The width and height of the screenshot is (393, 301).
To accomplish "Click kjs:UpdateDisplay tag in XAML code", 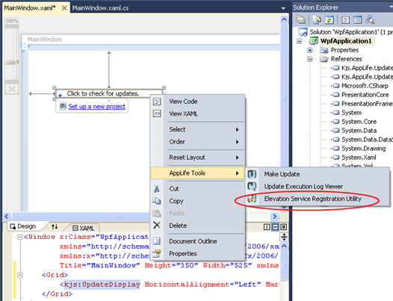I will 102,285.
